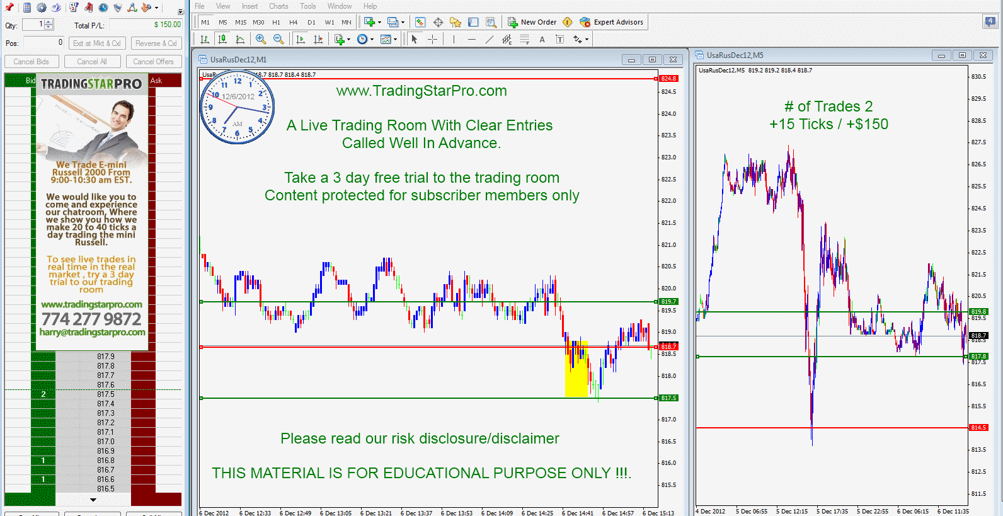The image size is (1003, 516).
Task: Toggle the Terminal window icon
Action: [473, 22]
